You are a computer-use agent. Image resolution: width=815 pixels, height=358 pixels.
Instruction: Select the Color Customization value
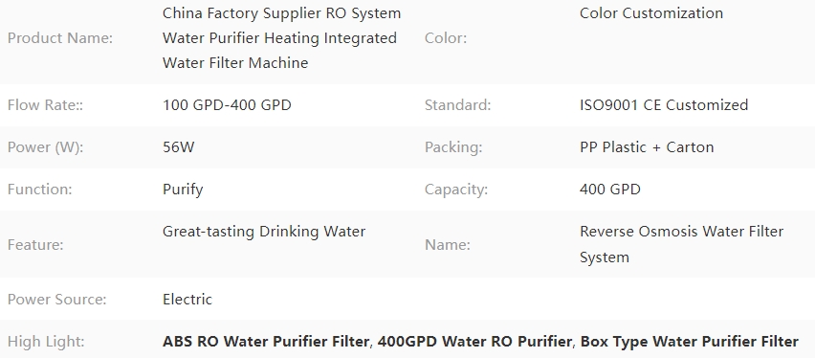tap(651, 13)
